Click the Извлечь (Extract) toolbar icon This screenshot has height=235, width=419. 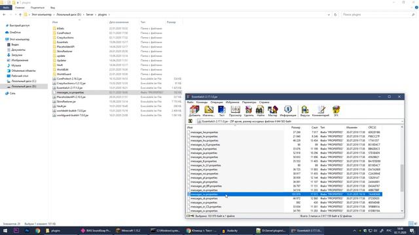[209, 111]
